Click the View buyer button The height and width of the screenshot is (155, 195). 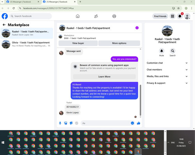(78, 43)
